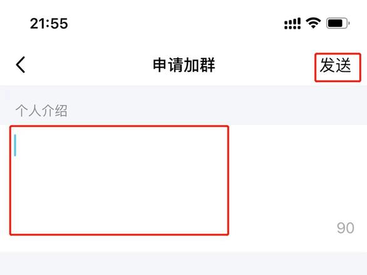Click the Wi-Fi status icon
The width and height of the screenshot is (367, 275).
tap(313, 23)
